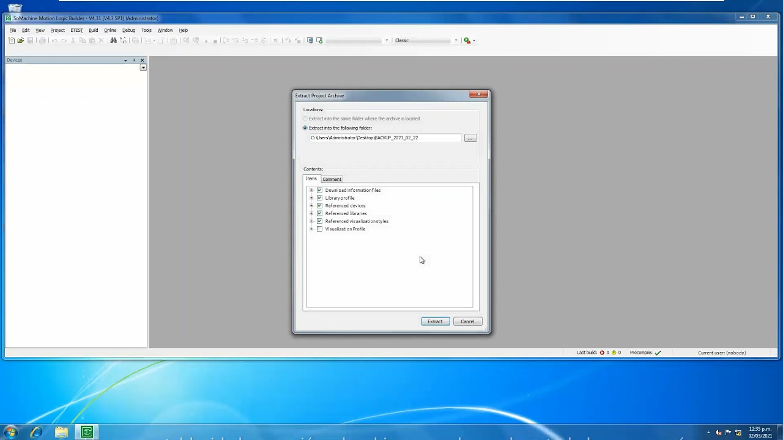Open the Debug menu
This screenshot has height=440, width=783.
click(x=128, y=30)
